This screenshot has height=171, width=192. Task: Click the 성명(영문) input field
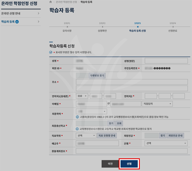[166, 61]
